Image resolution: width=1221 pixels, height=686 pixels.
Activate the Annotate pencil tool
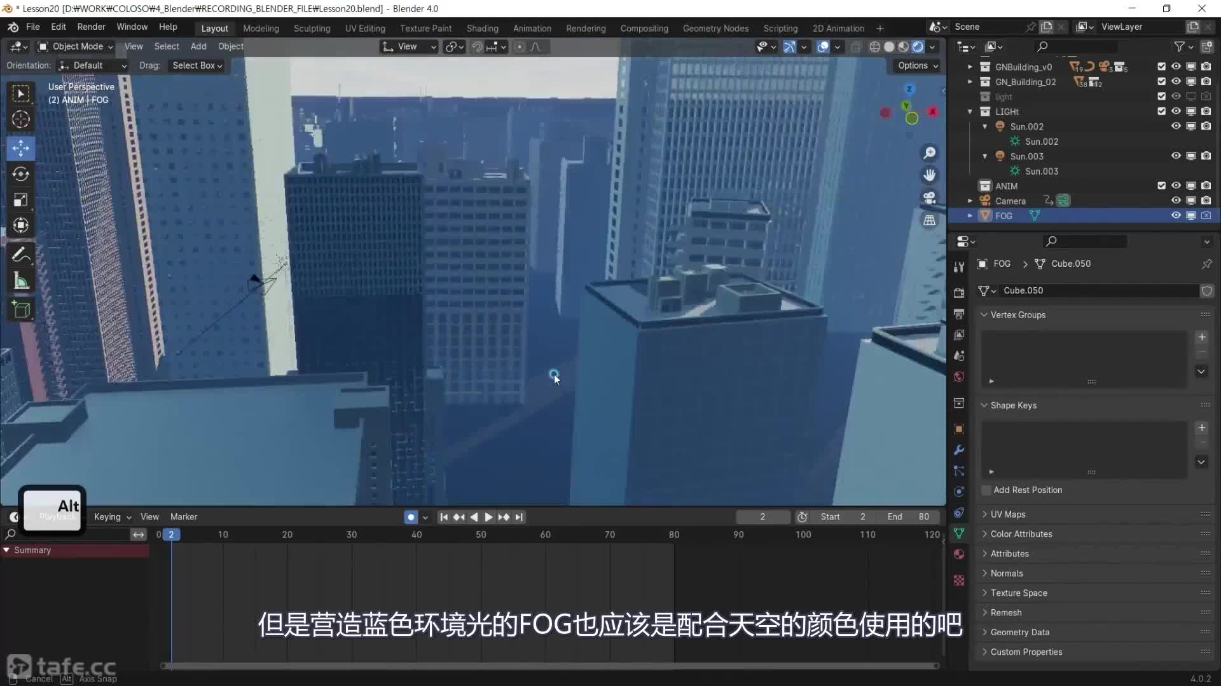[20, 255]
